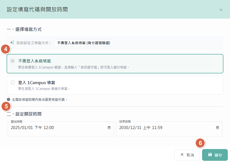
Task: Click the 開始時間 date field
Action: point(61,129)
